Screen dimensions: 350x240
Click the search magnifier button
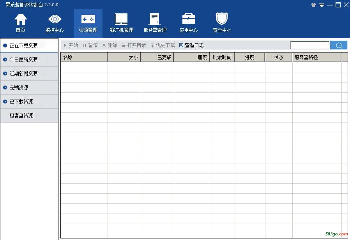339,45
